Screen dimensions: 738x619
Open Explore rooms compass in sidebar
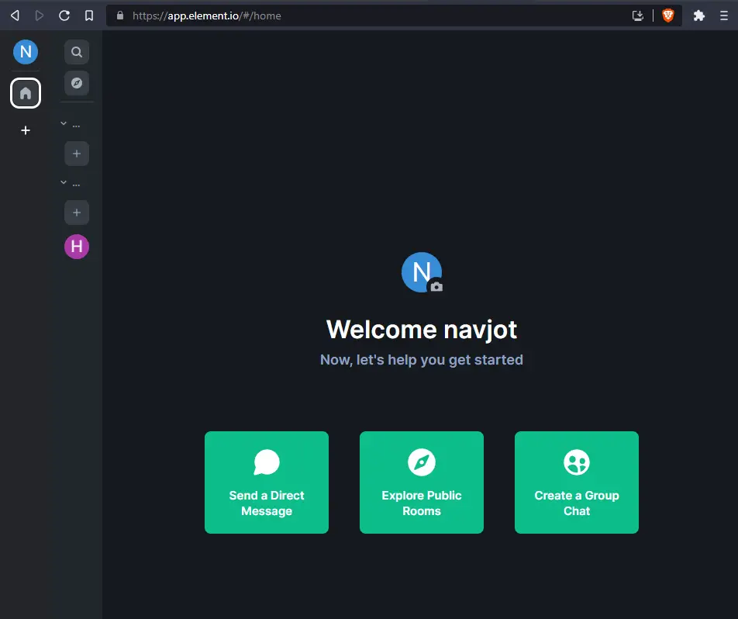pos(77,83)
